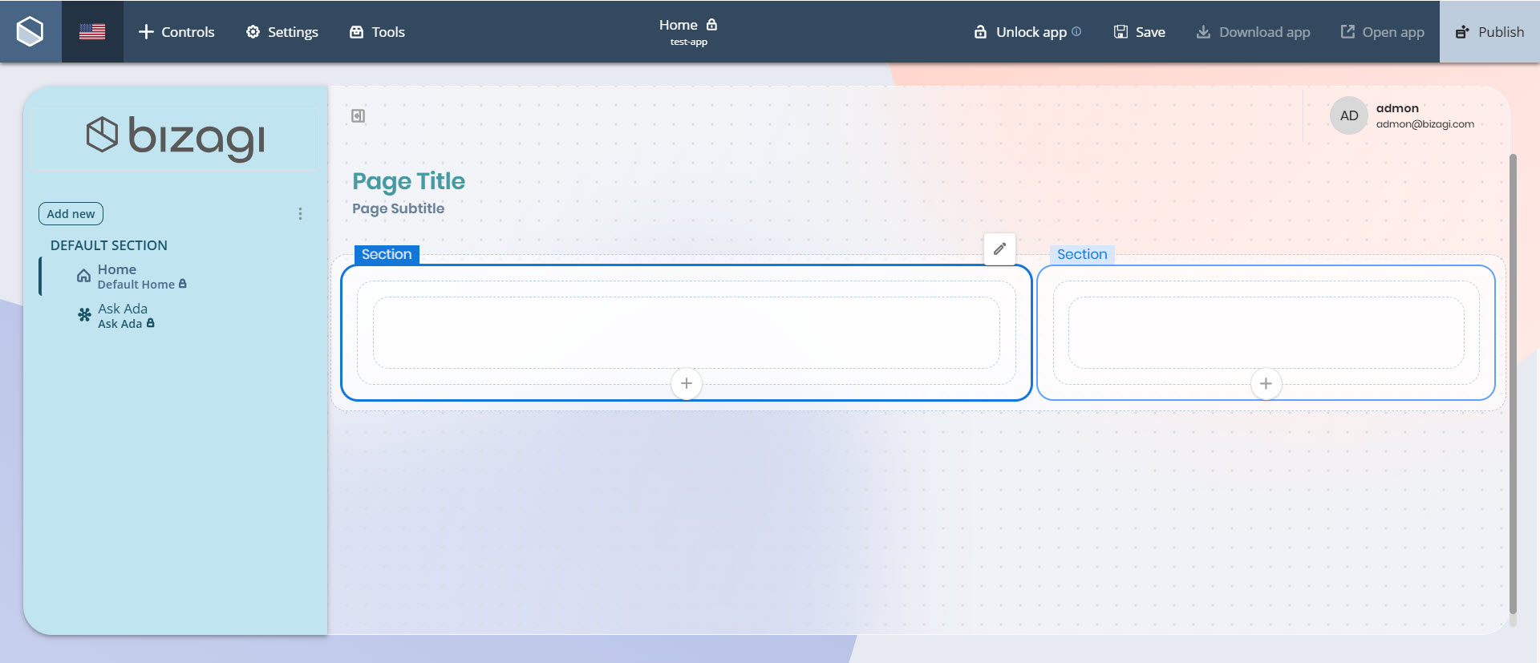Click the vertical scrollbar on the canvas
This screenshot has width=1540, height=663.
1513,385
